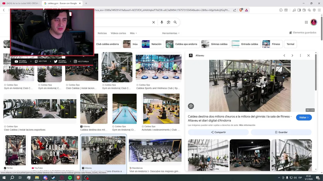Image resolution: width=323 pixels, height=181 pixels.
Task: Submit search with the magnifier icon
Action: point(175,22)
